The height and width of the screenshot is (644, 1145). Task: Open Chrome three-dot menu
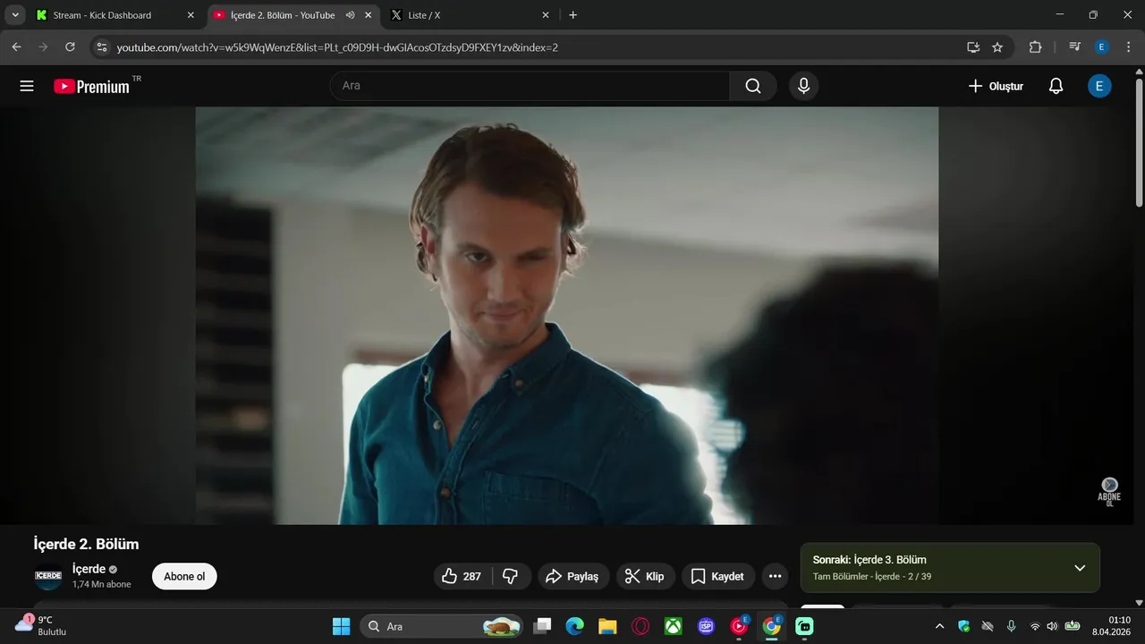point(1127,47)
